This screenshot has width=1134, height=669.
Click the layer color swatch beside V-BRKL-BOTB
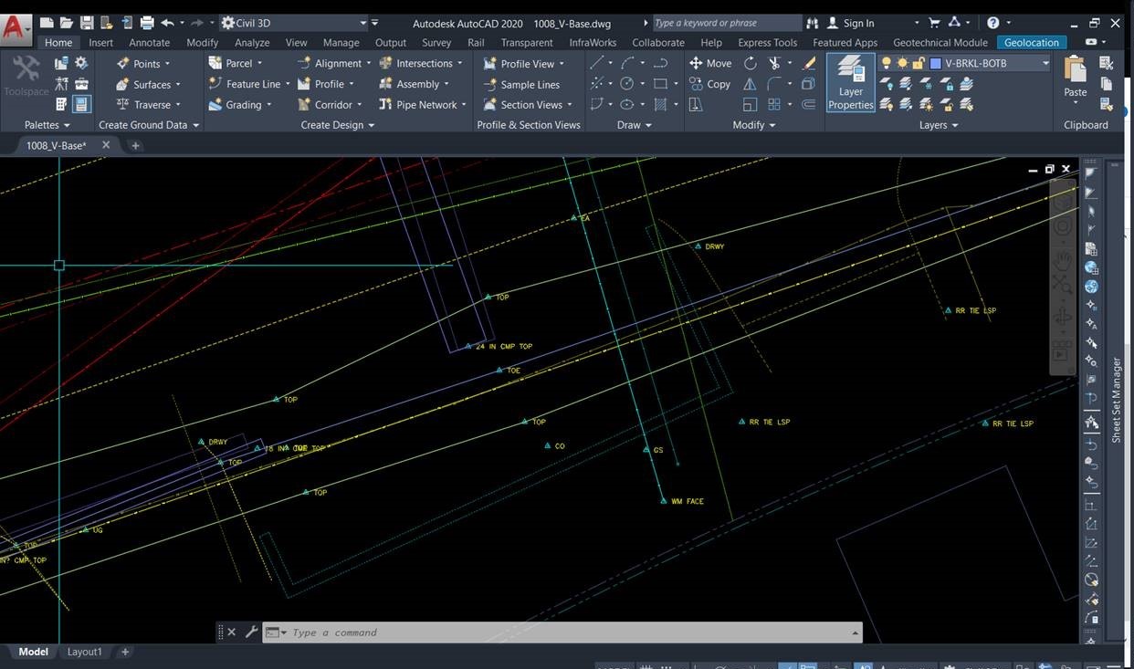coord(935,63)
